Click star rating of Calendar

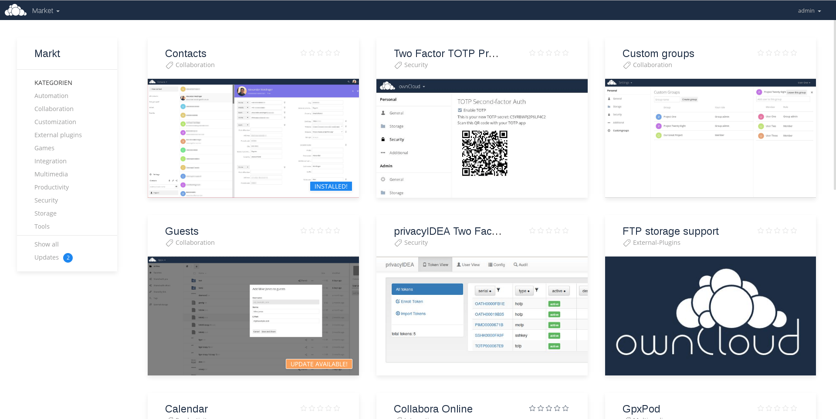(x=320, y=408)
